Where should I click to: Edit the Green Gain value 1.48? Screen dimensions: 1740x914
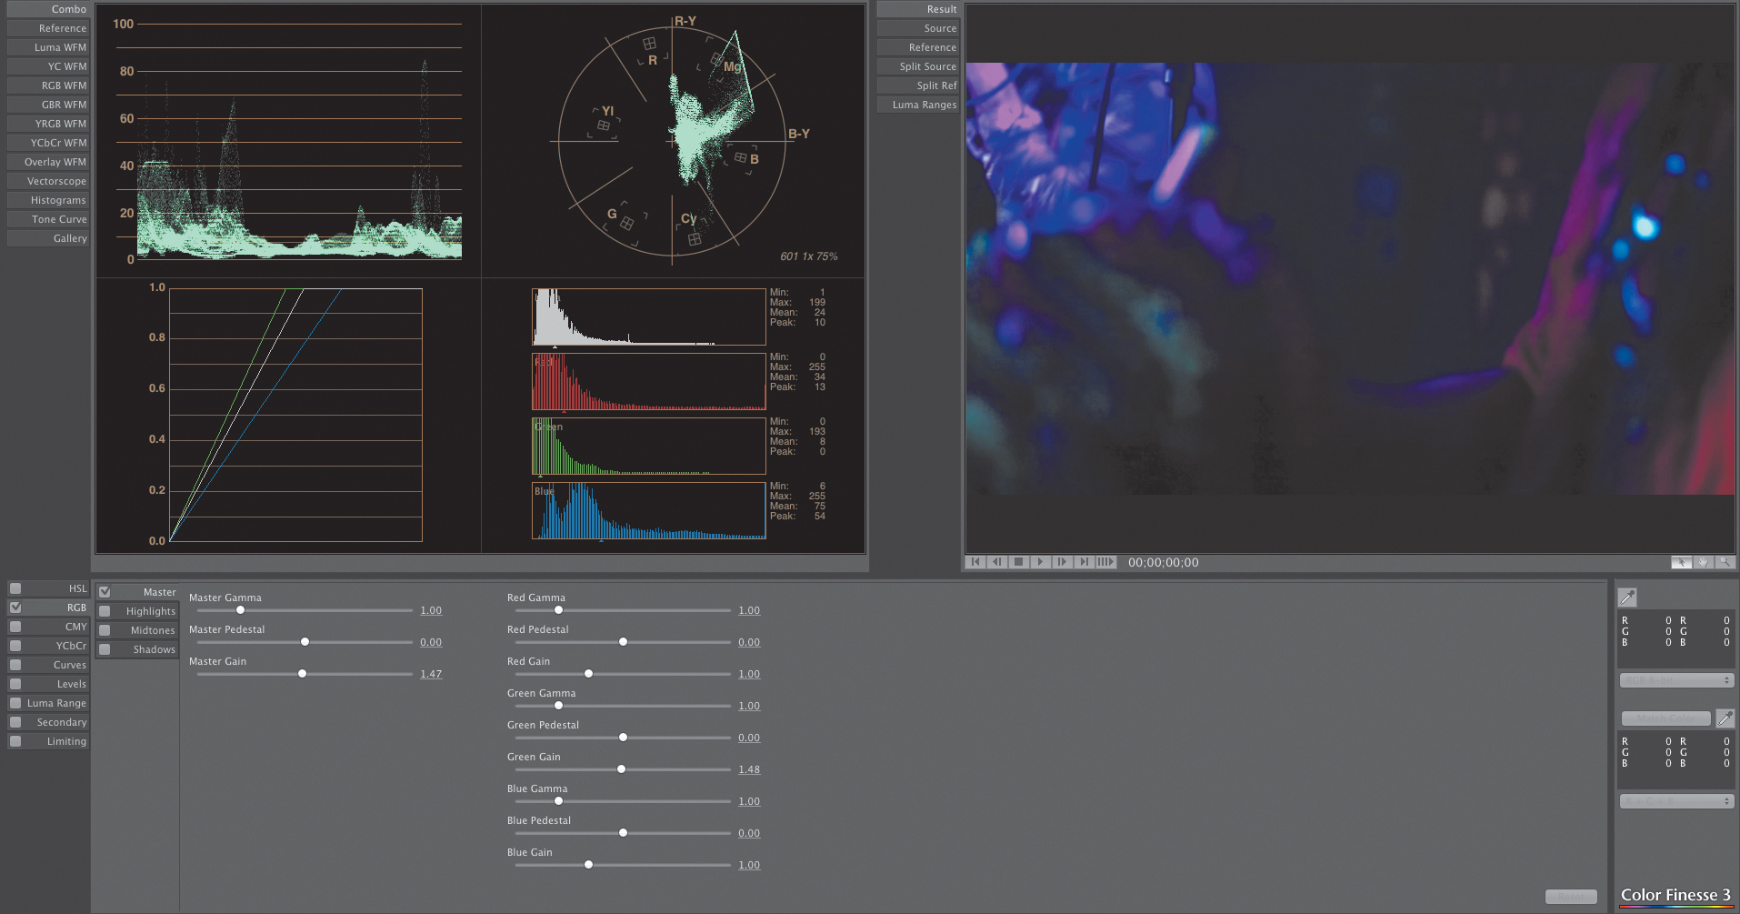coord(749,769)
